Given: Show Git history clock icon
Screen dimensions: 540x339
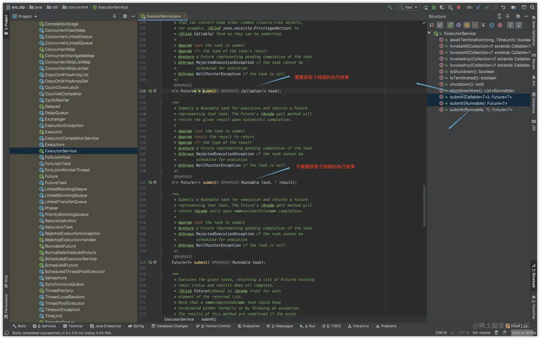Looking at the screenshot, I should pos(495,7).
